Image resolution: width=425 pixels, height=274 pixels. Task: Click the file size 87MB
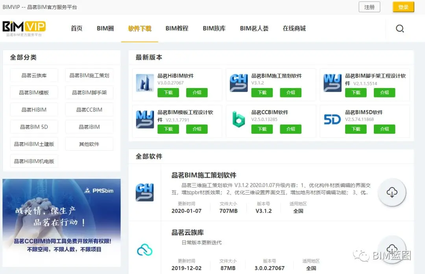228,268
